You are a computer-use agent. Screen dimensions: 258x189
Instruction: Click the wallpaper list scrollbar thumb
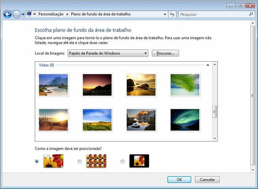215,111
